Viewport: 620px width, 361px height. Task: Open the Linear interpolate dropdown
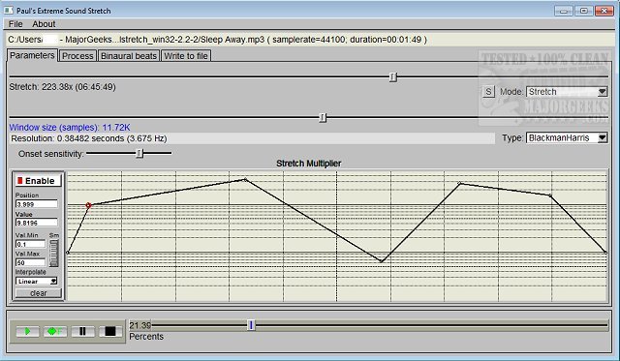(37, 281)
